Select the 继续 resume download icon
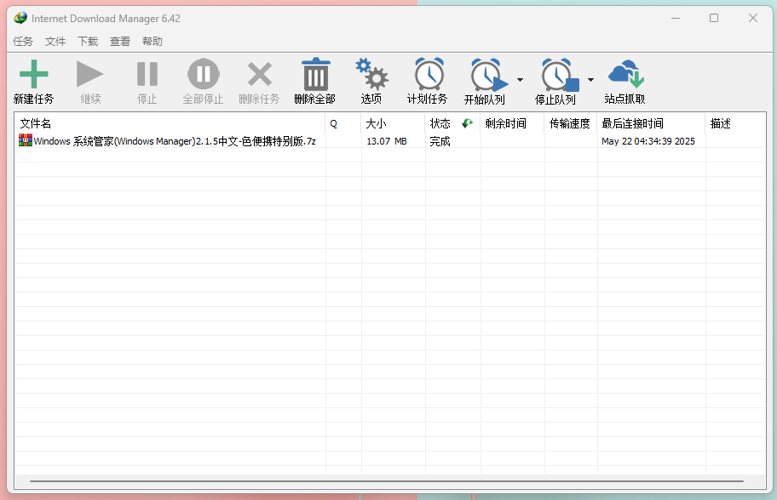This screenshot has height=500, width=777. 89,74
